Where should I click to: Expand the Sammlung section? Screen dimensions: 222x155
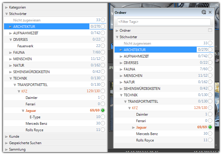(x=6, y=149)
